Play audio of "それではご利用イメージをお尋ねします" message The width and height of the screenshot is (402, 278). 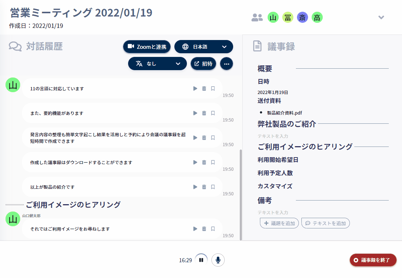[x=195, y=228]
